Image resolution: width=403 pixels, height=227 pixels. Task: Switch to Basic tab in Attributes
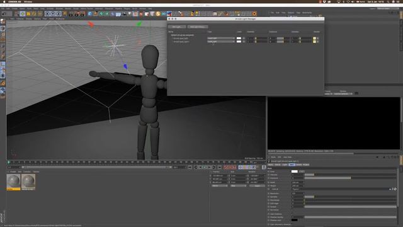pos(271,165)
